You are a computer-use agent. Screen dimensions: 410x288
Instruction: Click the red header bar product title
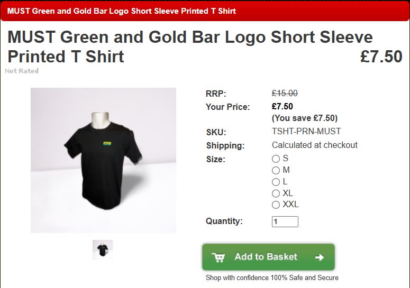122,11
